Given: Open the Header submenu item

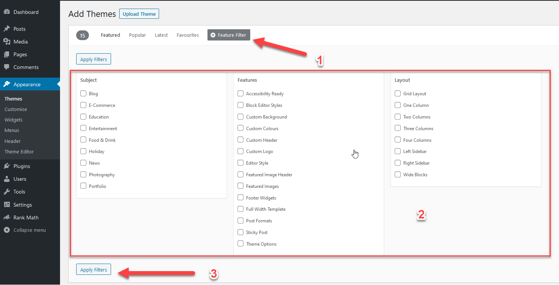Looking at the screenshot, I should [x=13, y=141].
